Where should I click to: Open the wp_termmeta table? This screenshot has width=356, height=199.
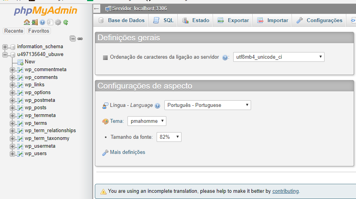40,115
